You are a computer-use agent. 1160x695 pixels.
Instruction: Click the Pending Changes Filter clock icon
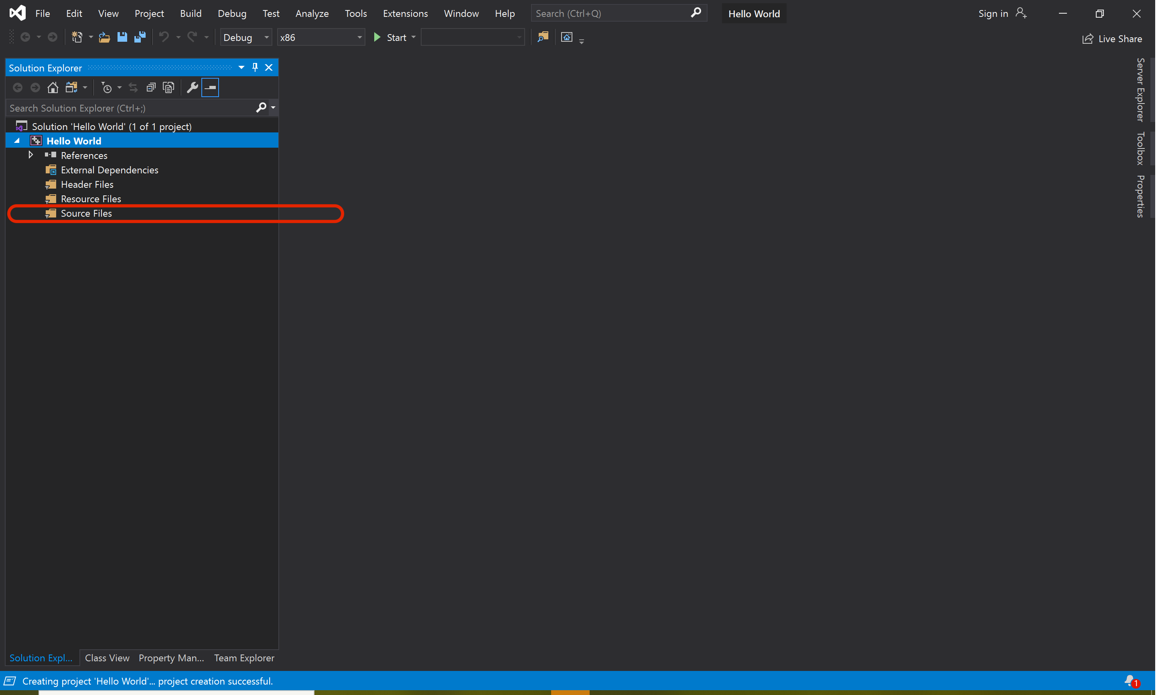click(x=107, y=87)
